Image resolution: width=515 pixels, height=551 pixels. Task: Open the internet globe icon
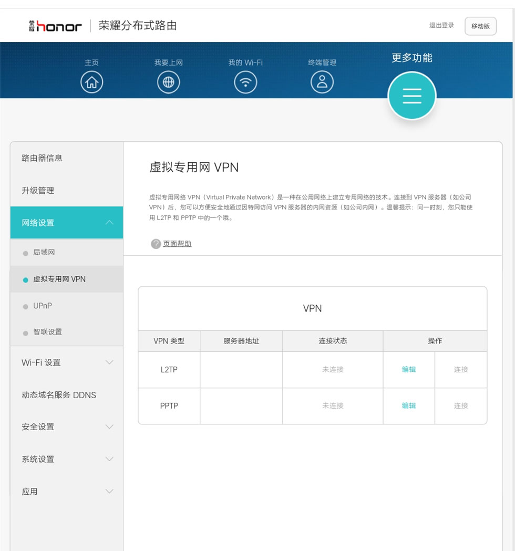click(168, 82)
